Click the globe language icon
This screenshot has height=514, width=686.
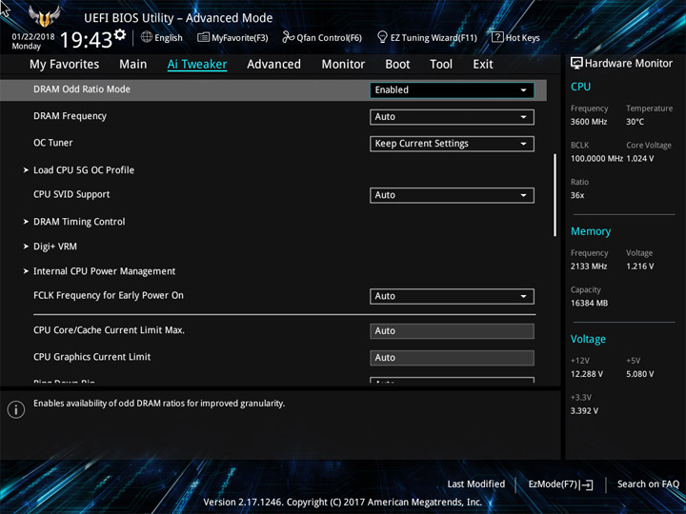tap(147, 37)
